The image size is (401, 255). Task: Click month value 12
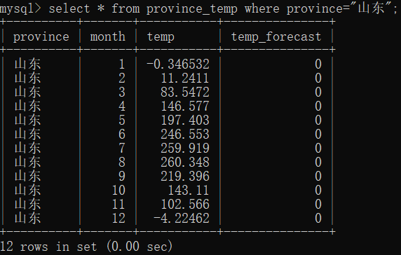118,219
